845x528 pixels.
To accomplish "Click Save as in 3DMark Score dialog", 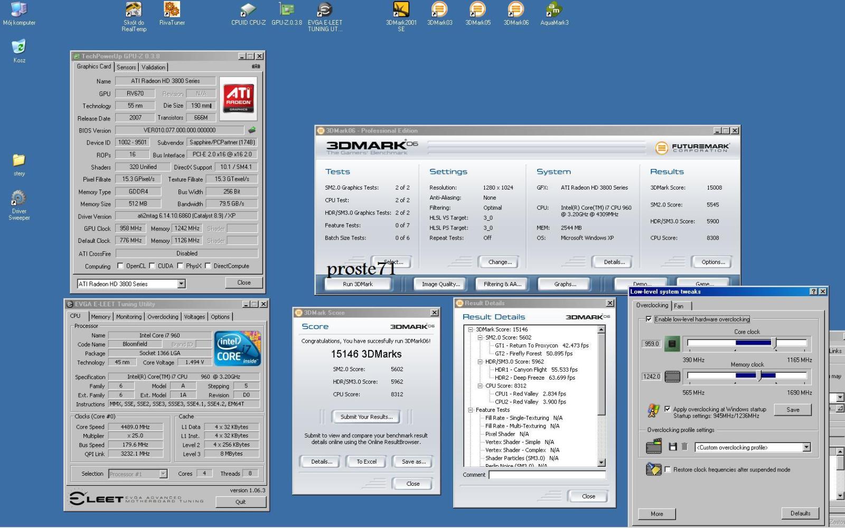I will pos(414,462).
